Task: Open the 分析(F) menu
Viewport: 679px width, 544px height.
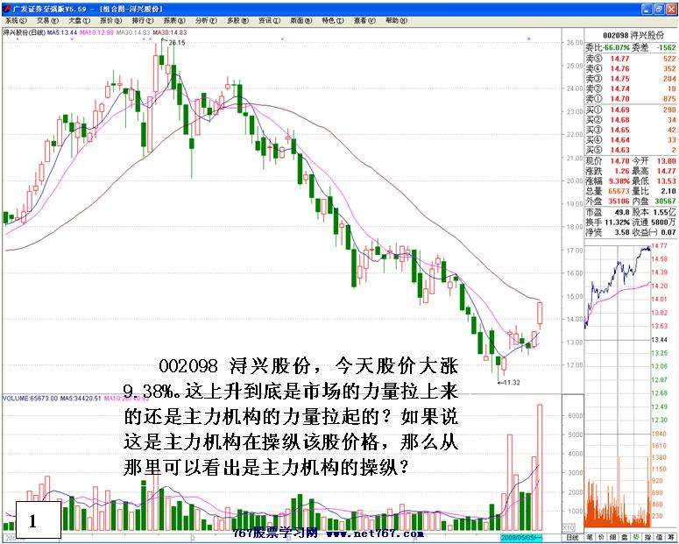Action: tap(202, 19)
